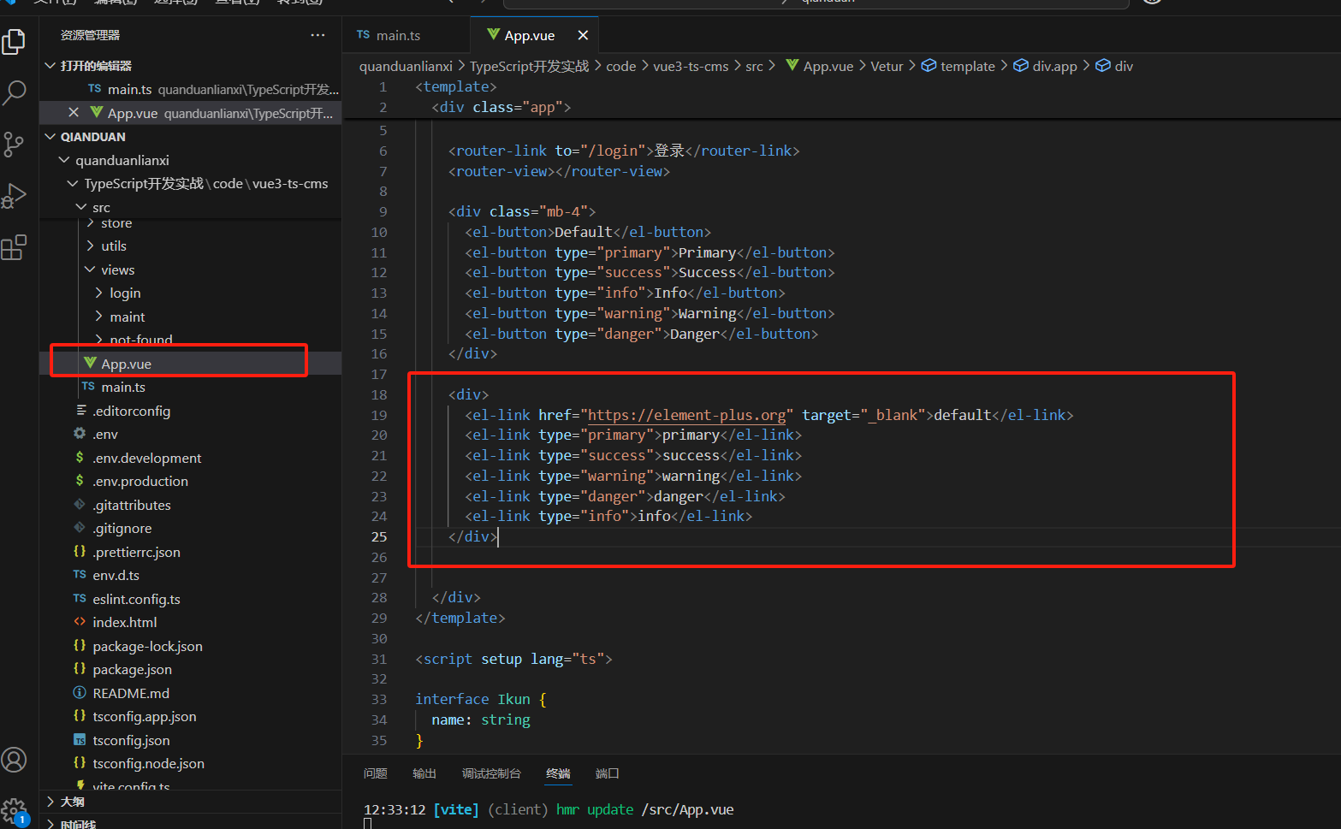Open the env.d.ts file
This screenshot has height=829, width=1341.
[x=190, y=575]
